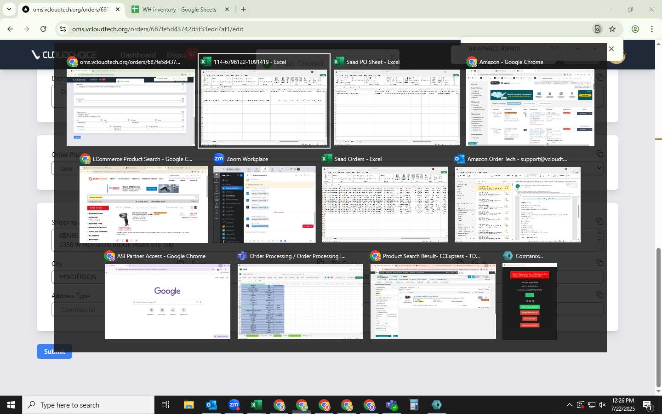Copy the Shipping Address field value
The image size is (662, 414).
[600, 221]
